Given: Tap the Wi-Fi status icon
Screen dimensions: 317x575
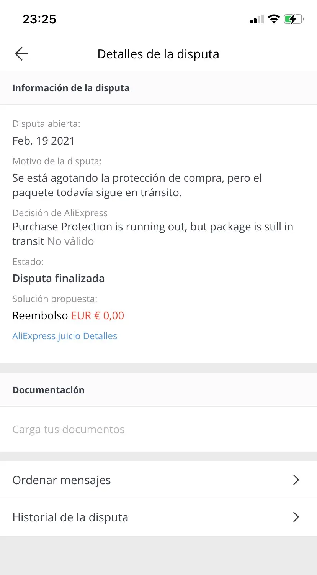Looking at the screenshot, I should 274,19.
